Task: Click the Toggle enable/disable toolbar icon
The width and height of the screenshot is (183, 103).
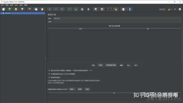Action: pyautogui.click(x=62, y=9)
